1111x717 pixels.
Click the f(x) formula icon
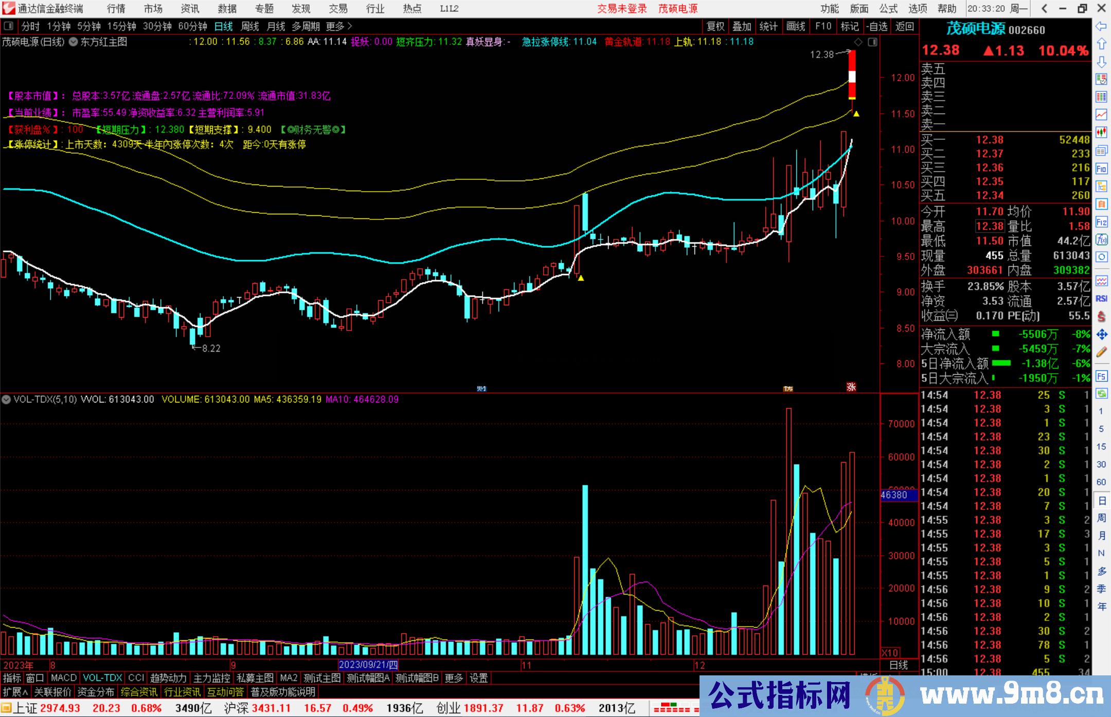(x=1101, y=240)
